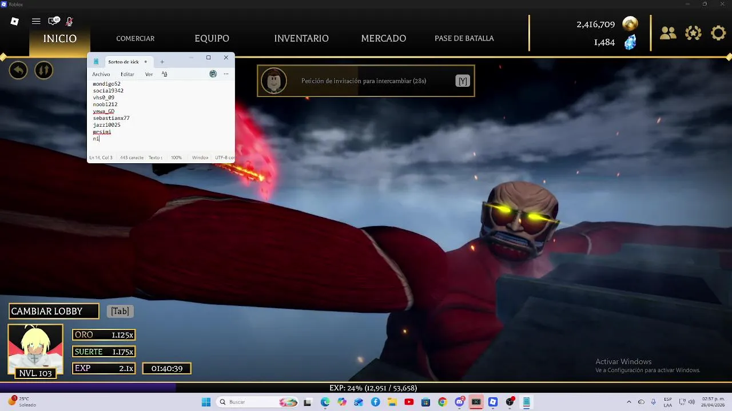Viewport: 732px width, 411px height.
Task: Click the line jazz10025 in Notepad
Action: pos(106,125)
